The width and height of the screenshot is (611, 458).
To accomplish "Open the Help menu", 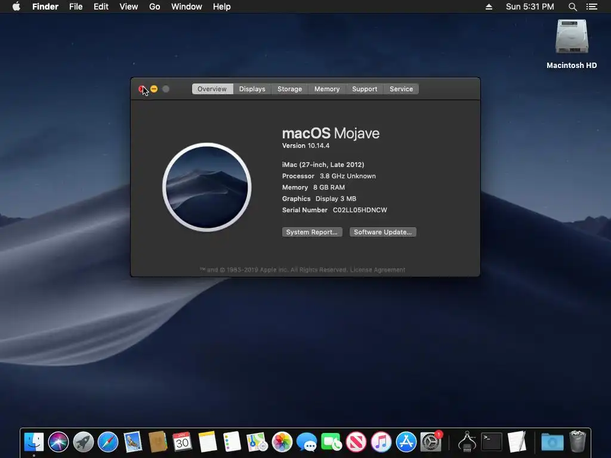I will 222,7.
